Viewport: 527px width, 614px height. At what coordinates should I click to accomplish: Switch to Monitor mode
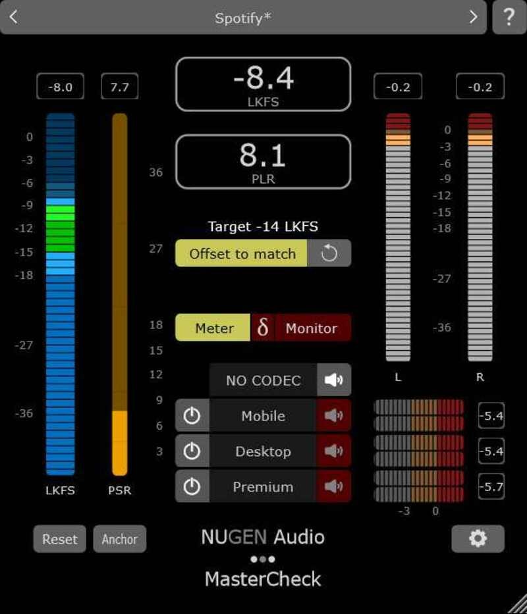click(311, 328)
